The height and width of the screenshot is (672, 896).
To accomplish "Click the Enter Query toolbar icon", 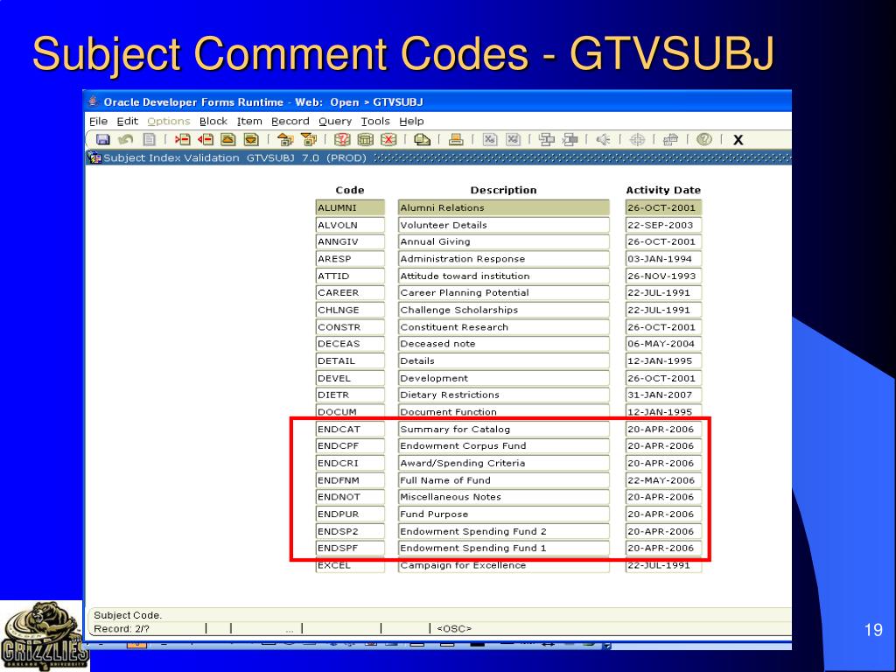I will 342,139.
